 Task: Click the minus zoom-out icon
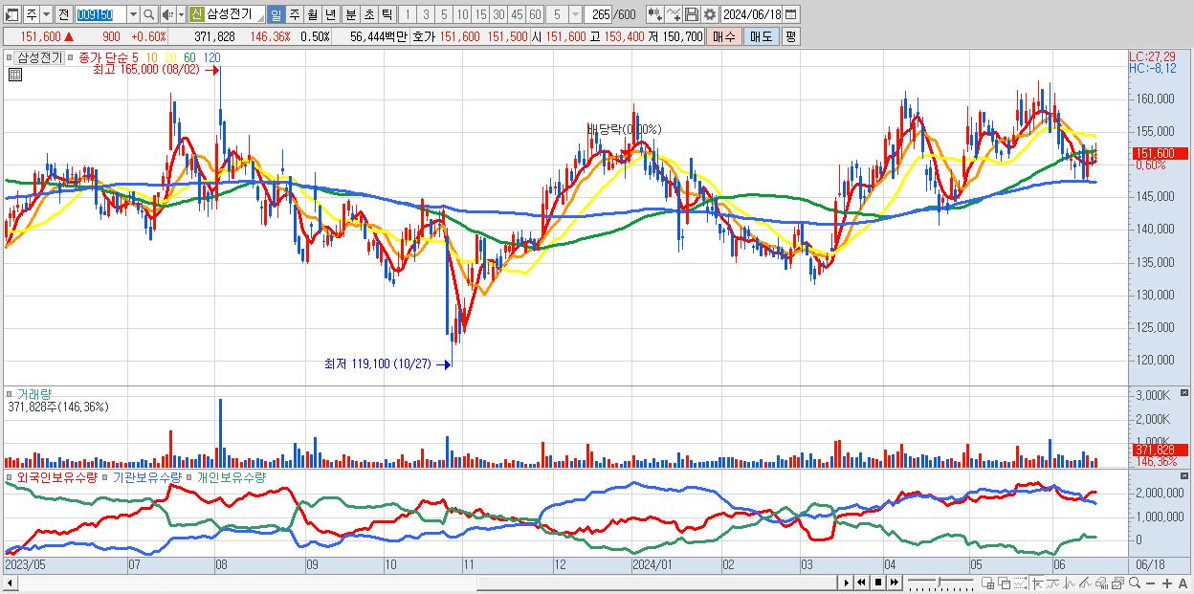coord(1151,583)
